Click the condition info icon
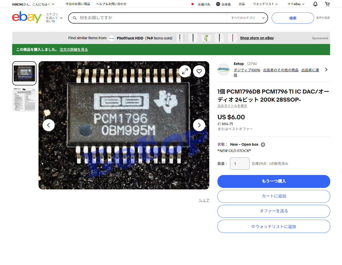The width and height of the screenshot is (342, 265). (263, 145)
